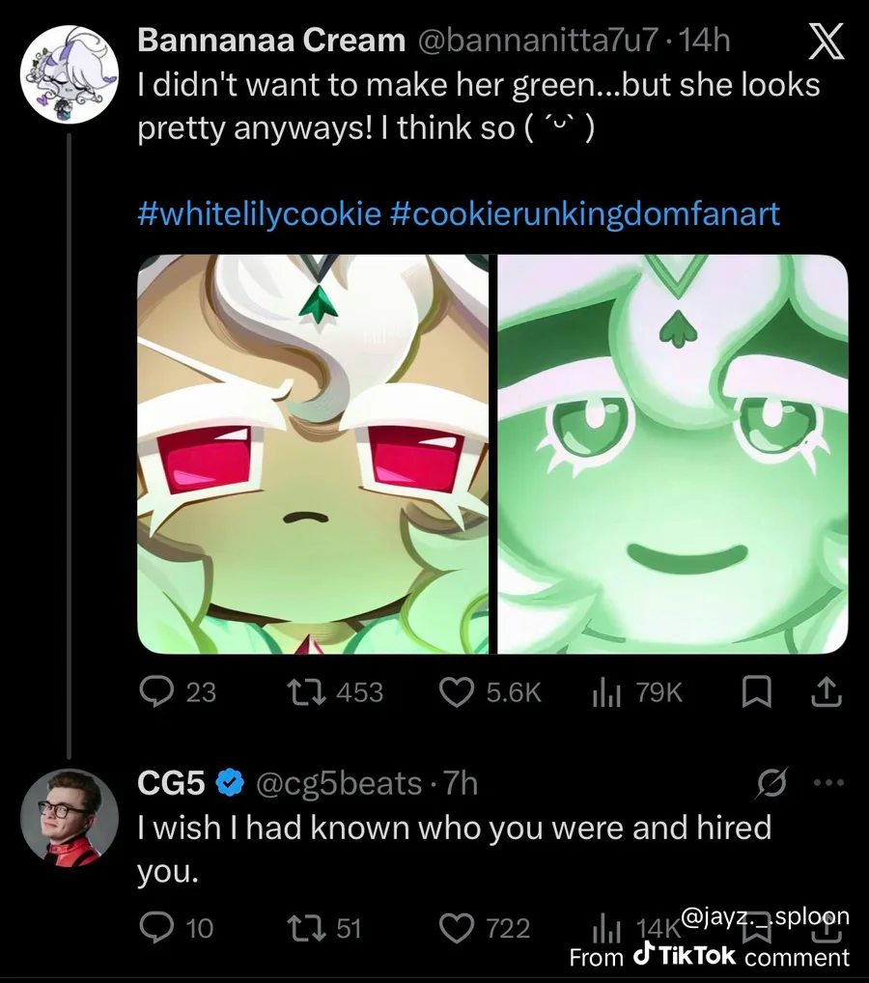Open the #whitelilycookie hashtag

pos(260,212)
